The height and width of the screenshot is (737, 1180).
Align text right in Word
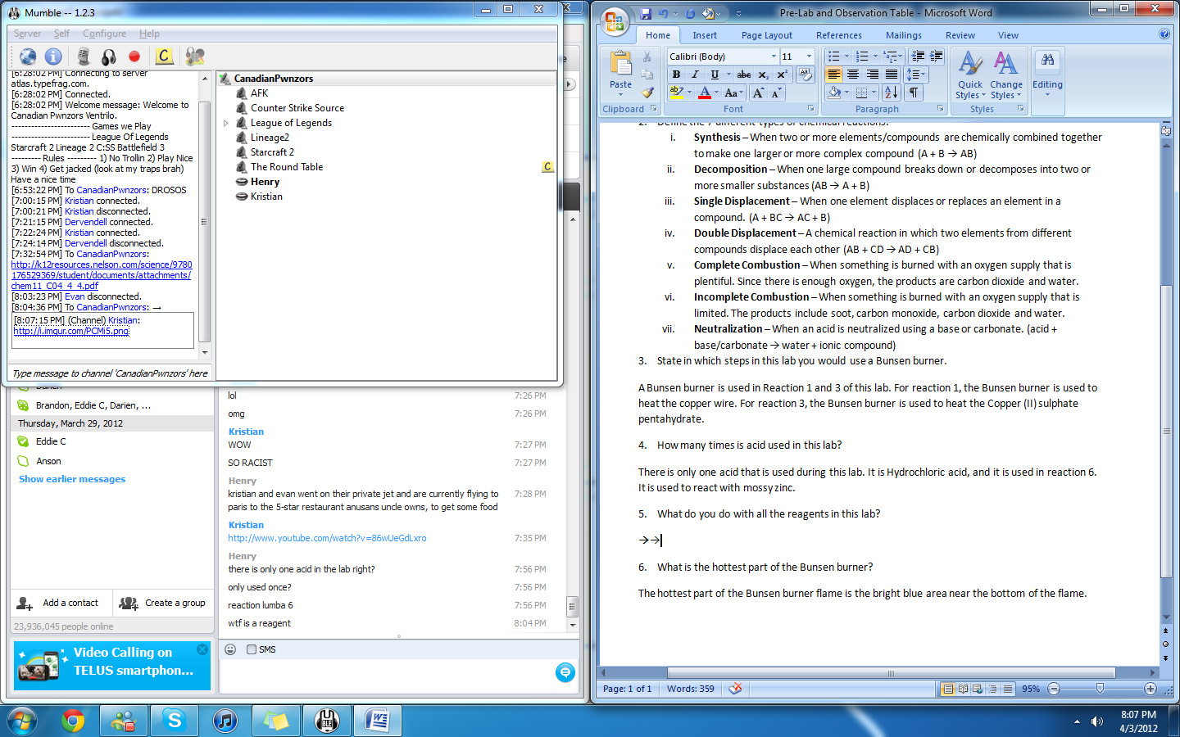[x=872, y=75]
